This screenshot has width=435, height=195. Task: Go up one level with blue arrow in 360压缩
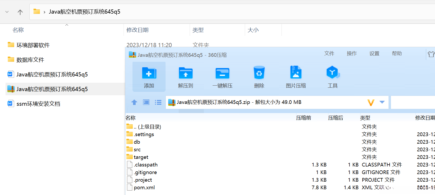134,102
